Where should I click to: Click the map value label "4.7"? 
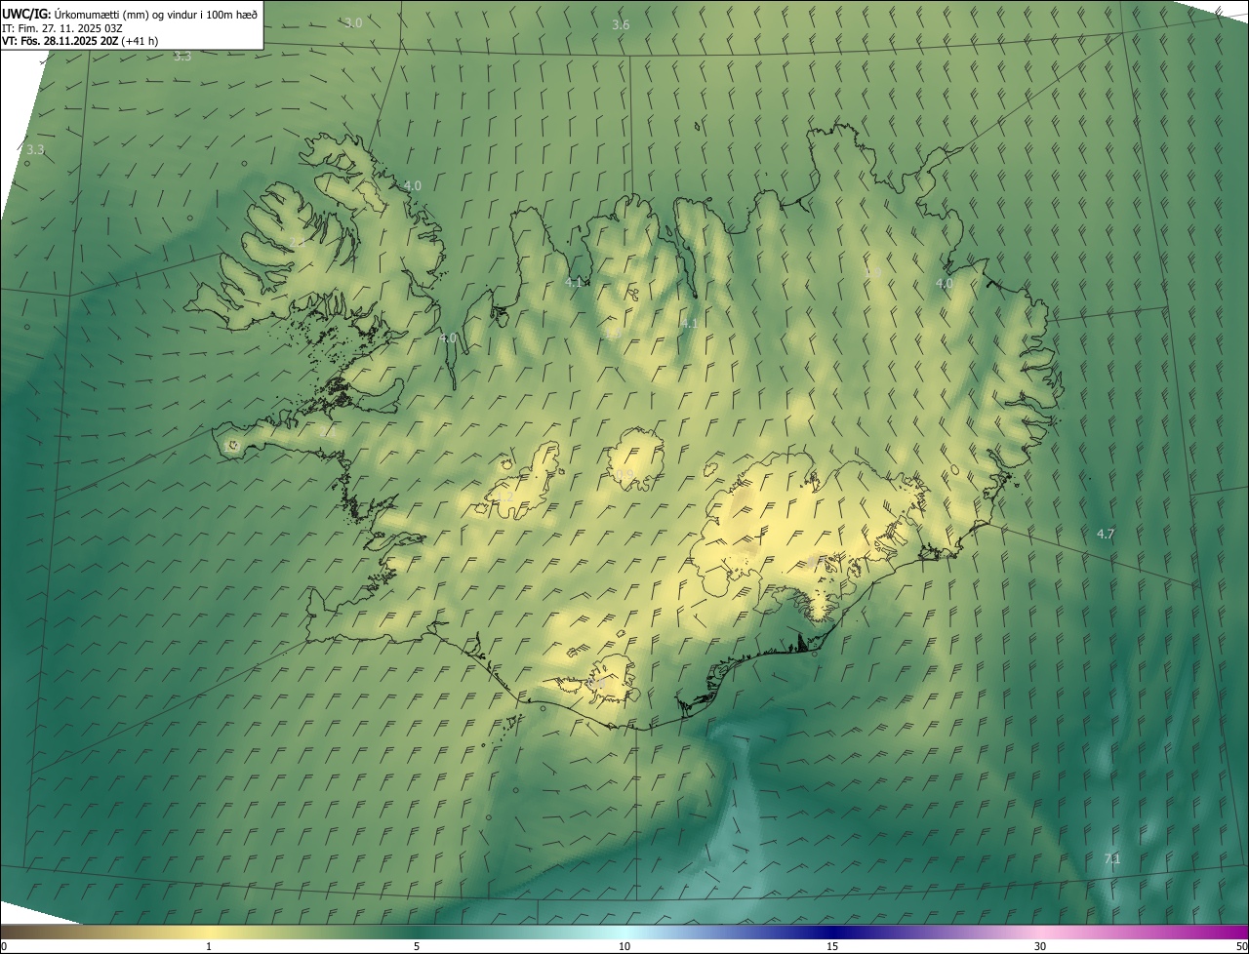(1106, 534)
